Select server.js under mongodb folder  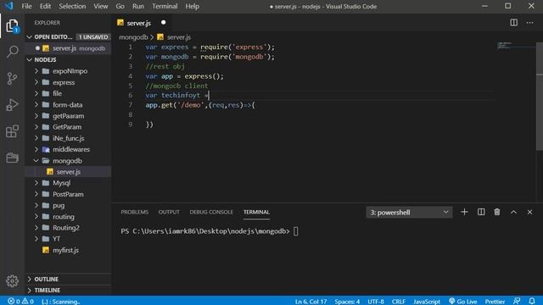click(68, 172)
